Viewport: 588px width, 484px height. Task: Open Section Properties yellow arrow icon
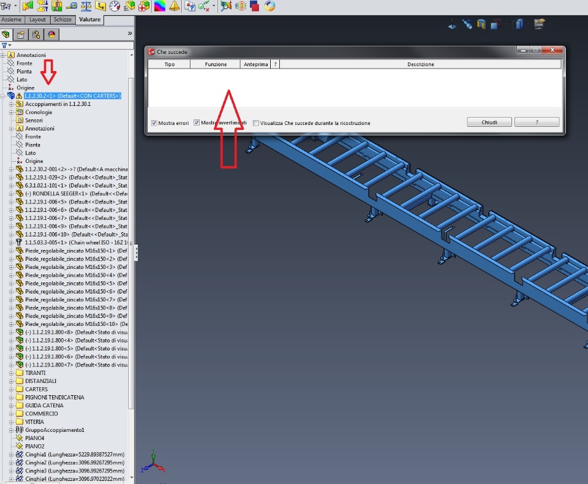[x=100, y=6]
